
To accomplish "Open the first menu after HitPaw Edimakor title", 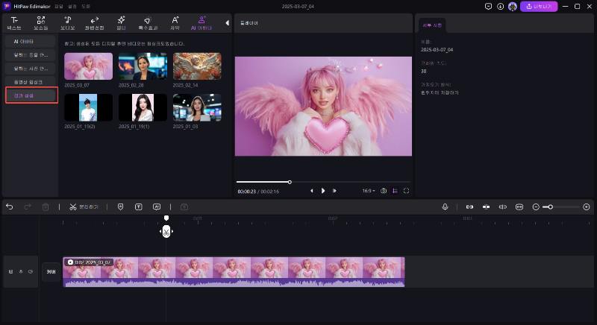I will 59,7.
